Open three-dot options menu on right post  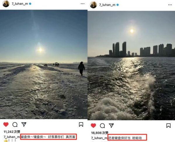170,5
